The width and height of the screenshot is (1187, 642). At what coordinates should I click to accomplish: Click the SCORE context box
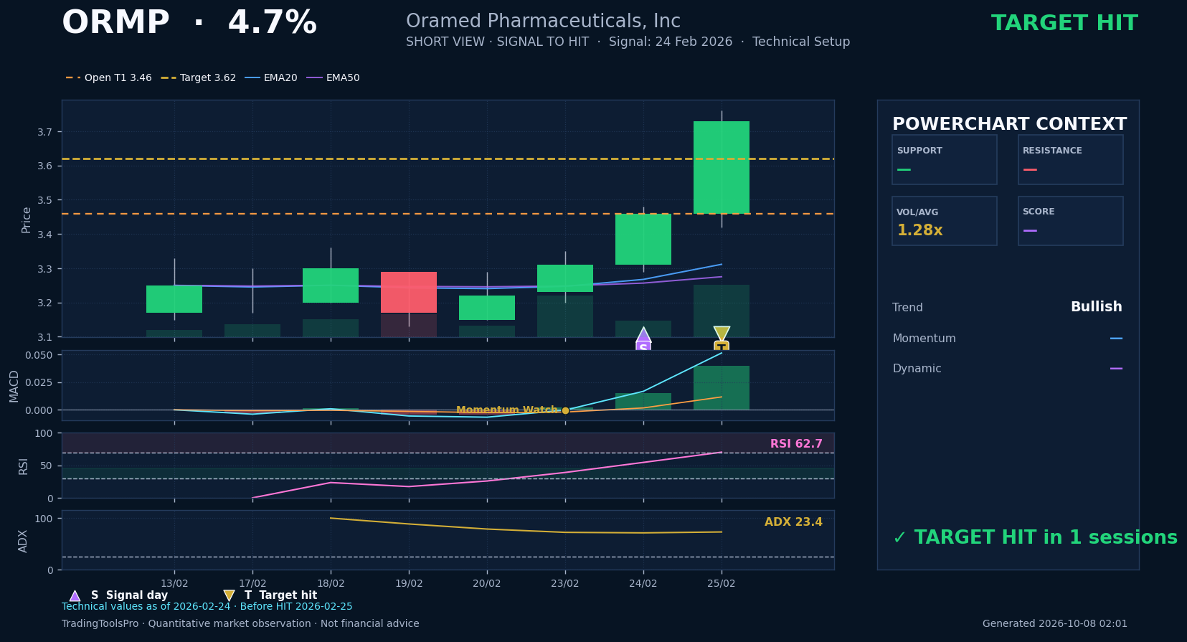click(1071, 221)
